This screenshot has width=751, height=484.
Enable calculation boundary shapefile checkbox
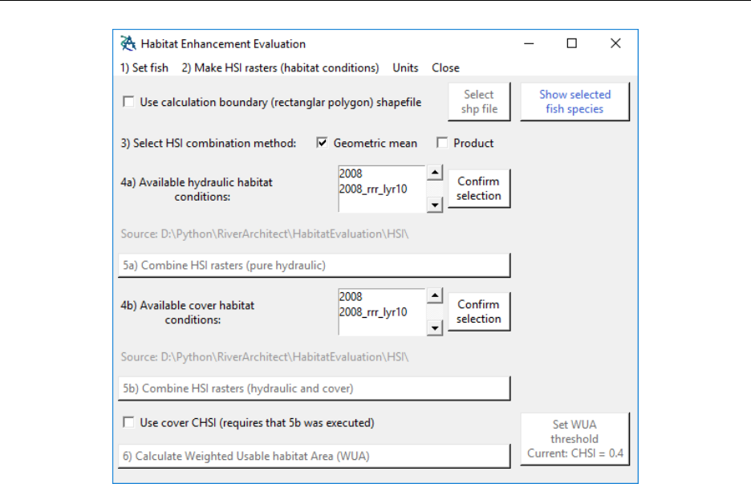click(128, 102)
